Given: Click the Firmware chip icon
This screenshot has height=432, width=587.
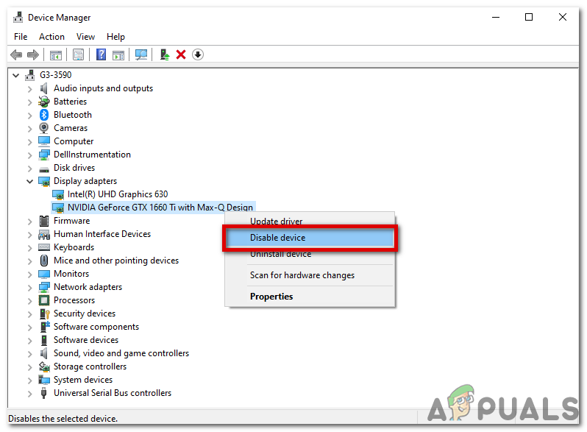Looking at the screenshot, I should coord(44,221).
